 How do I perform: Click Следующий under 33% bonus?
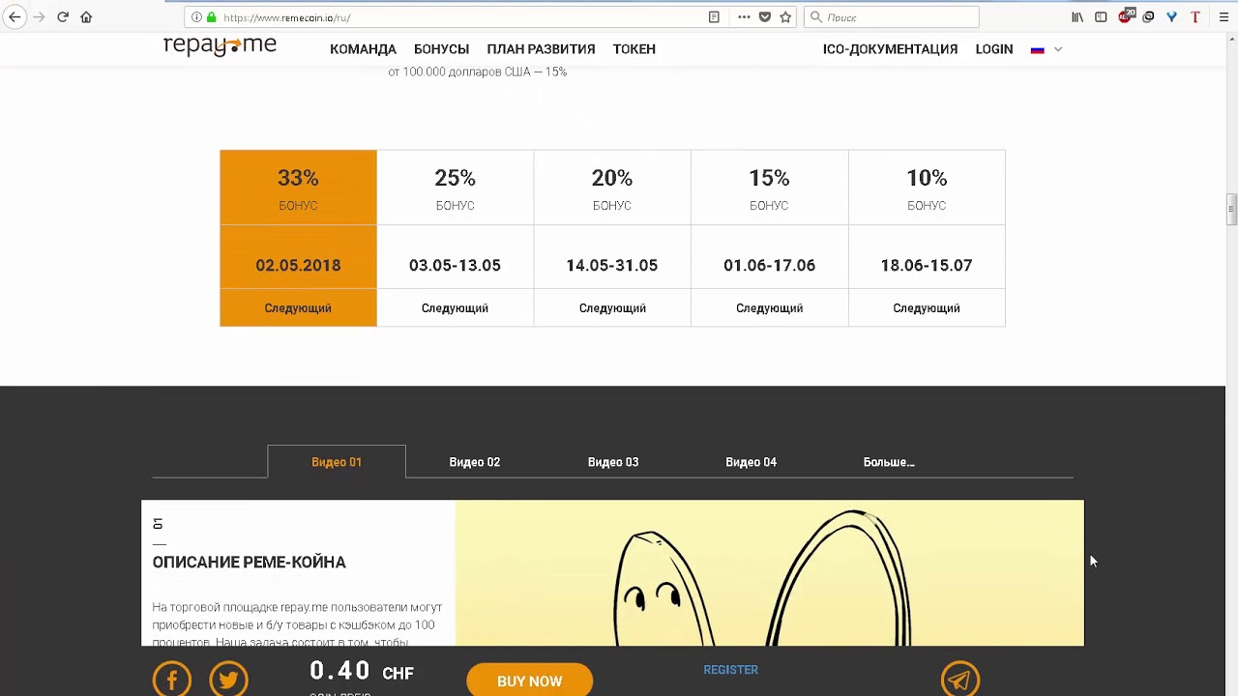[298, 308]
